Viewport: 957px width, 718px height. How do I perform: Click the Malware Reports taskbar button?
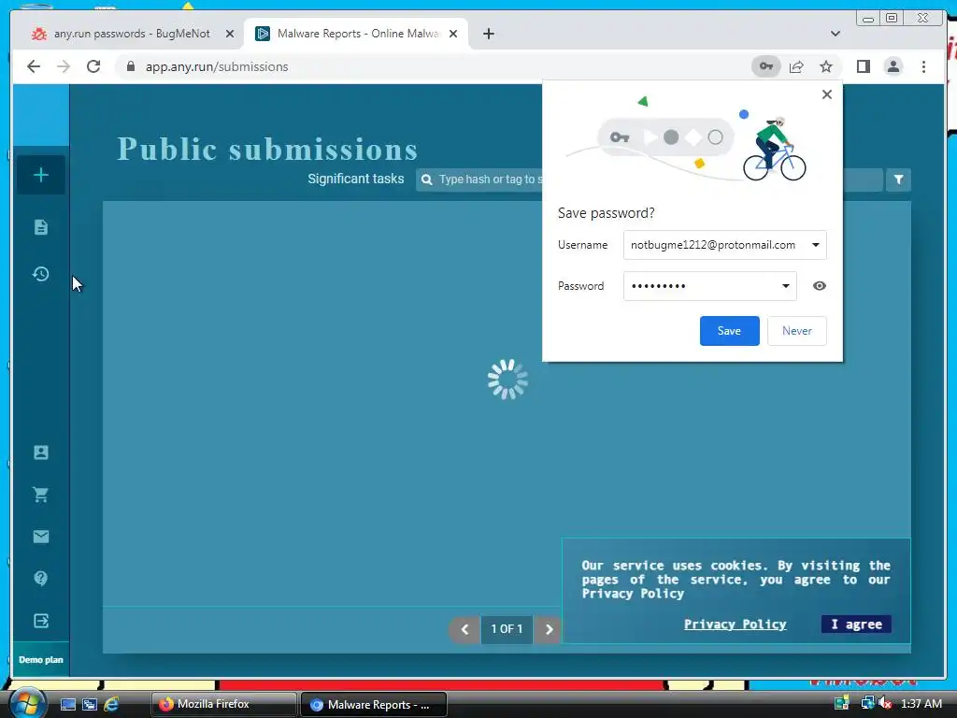374,704
